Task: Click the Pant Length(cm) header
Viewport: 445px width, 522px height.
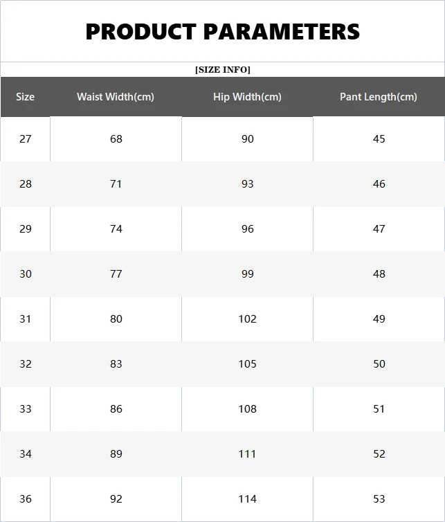Action: (x=379, y=97)
